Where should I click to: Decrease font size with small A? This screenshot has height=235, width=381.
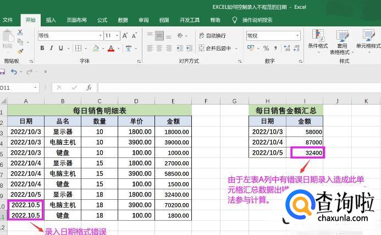[134, 36]
